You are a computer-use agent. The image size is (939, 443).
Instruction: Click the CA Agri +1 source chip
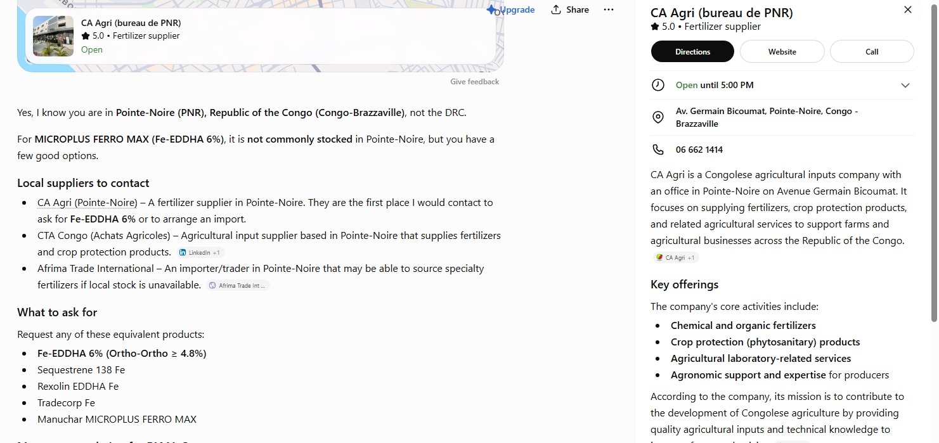pyautogui.click(x=676, y=257)
